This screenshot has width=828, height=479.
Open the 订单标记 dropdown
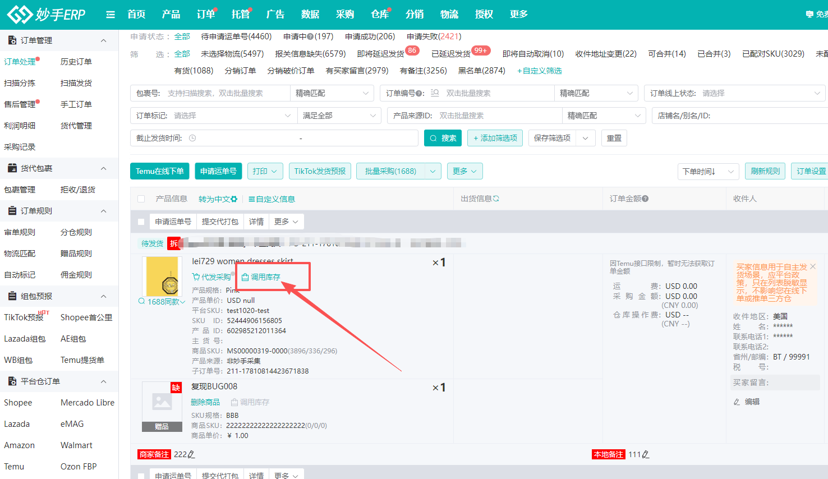tap(213, 116)
